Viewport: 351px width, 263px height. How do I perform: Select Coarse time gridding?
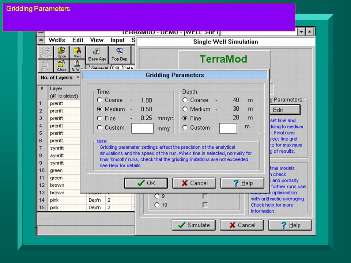99,100
